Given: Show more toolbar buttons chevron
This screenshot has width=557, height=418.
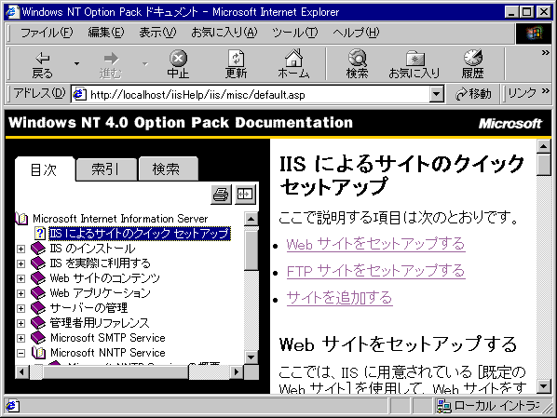Looking at the screenshot, I should tap(545, 53).
